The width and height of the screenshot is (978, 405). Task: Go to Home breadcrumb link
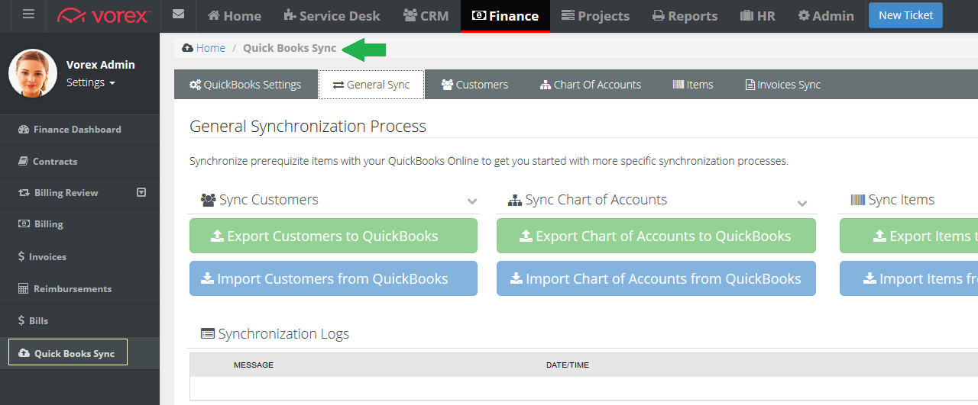(210, 48)
